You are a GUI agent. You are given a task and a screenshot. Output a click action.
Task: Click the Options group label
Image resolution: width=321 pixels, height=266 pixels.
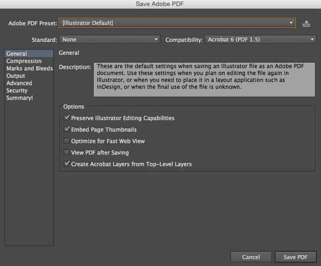(x=74, y=107)
